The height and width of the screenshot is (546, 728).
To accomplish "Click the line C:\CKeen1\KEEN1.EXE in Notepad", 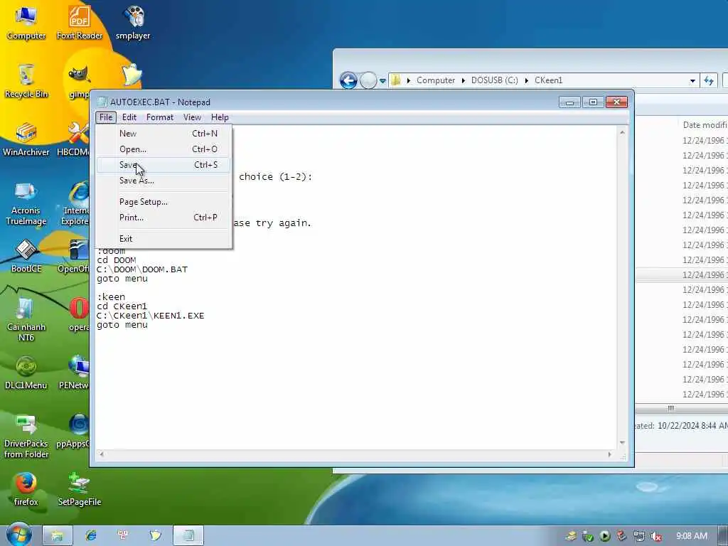I will point(151,316).
